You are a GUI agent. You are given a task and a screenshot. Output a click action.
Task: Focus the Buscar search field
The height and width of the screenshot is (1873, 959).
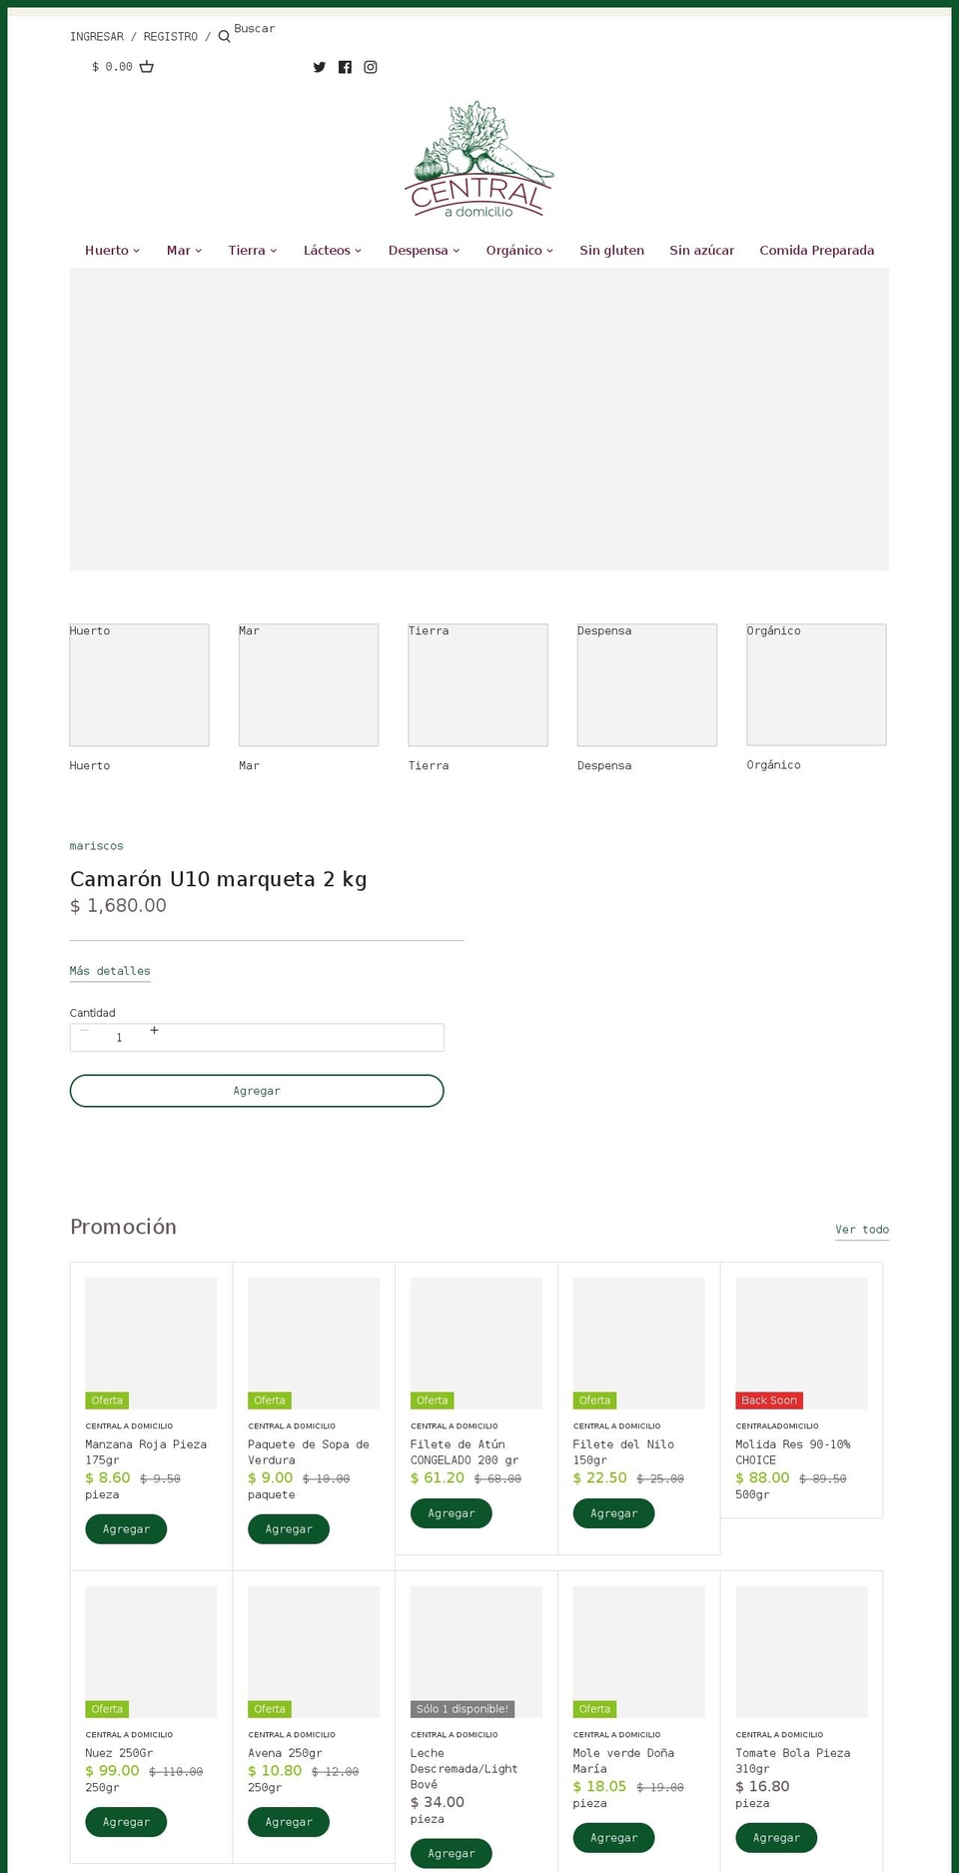(255, 29)
